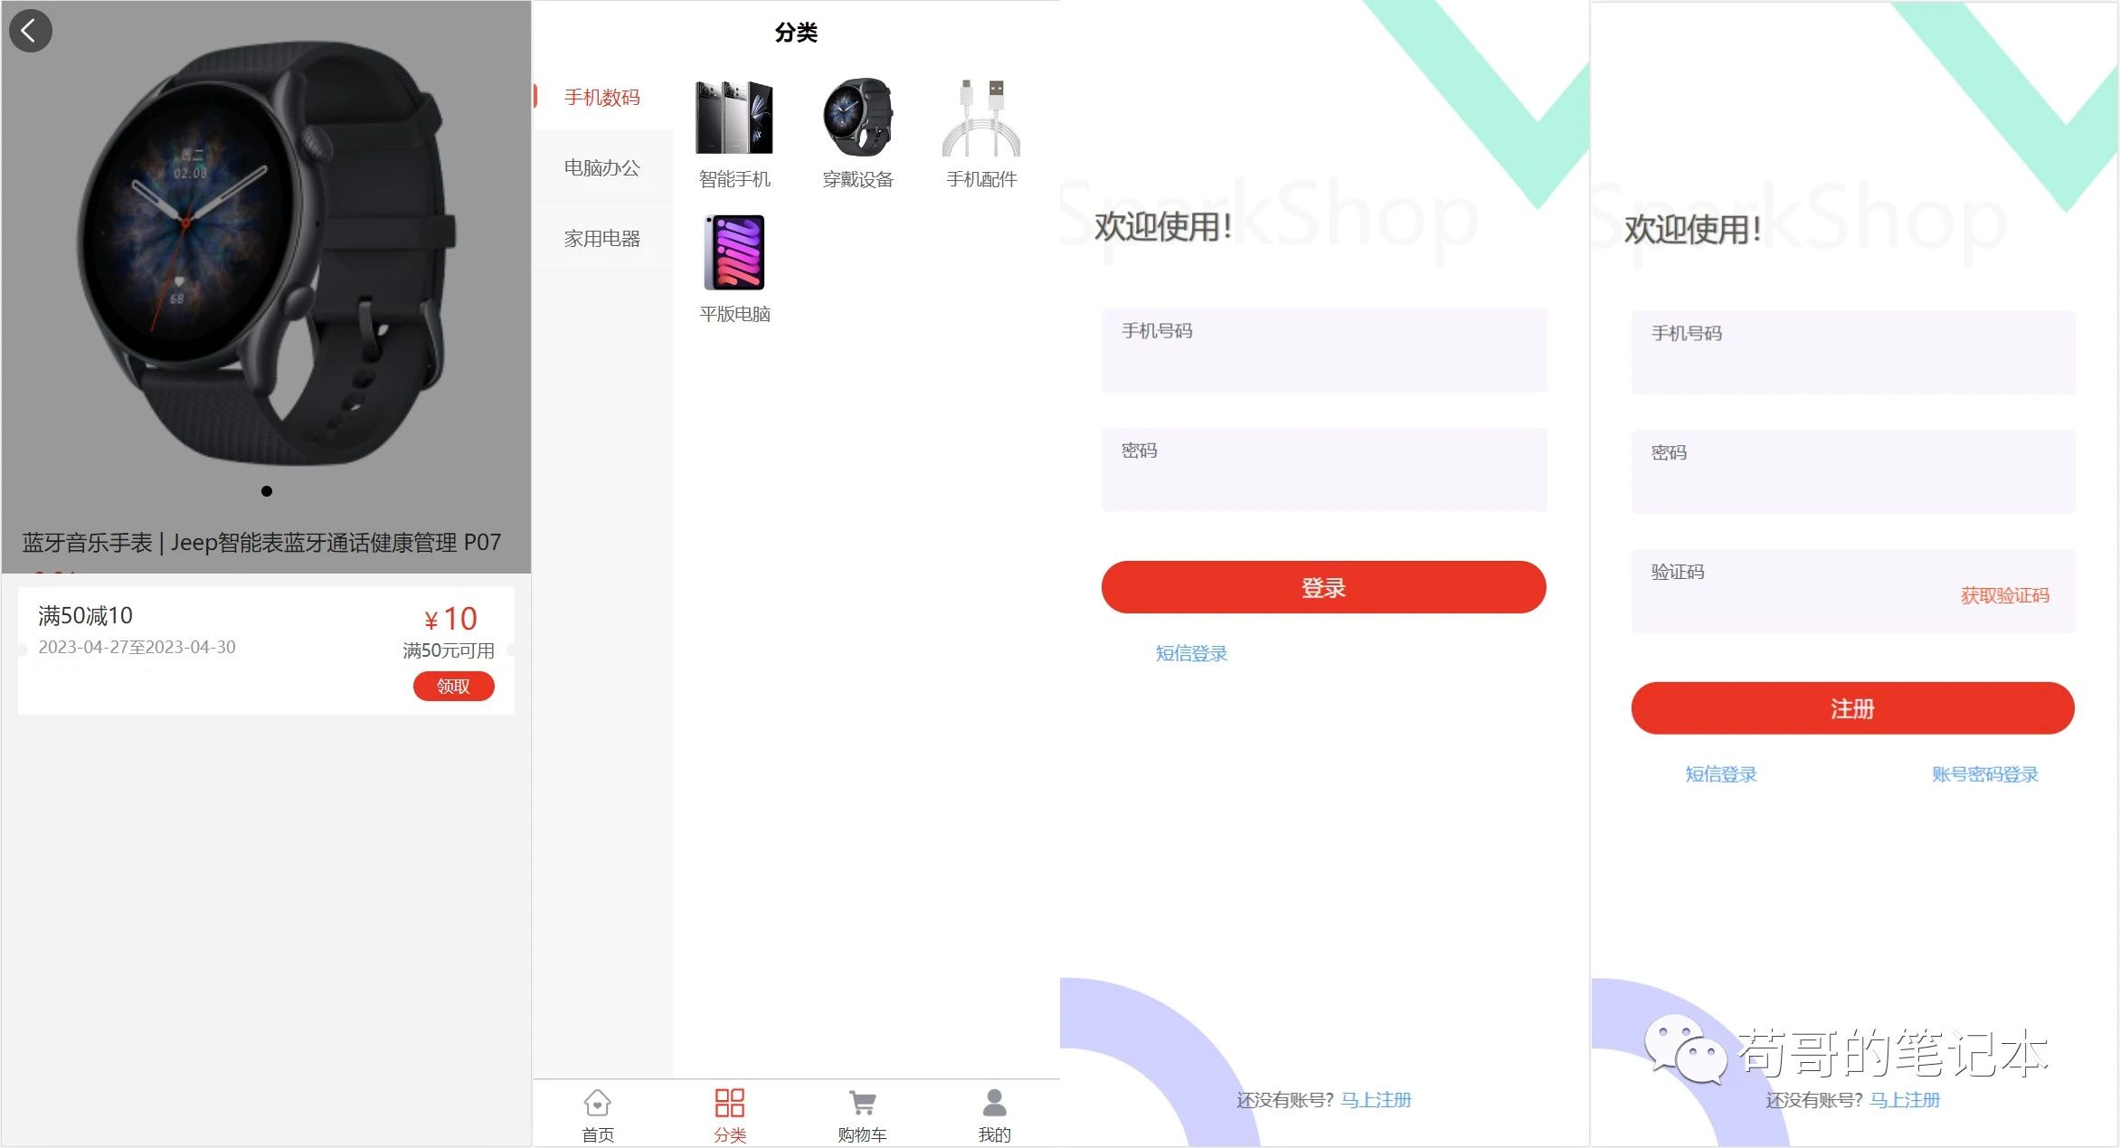Click the 首页 label in bottom bar

[x=598, y=1134]
